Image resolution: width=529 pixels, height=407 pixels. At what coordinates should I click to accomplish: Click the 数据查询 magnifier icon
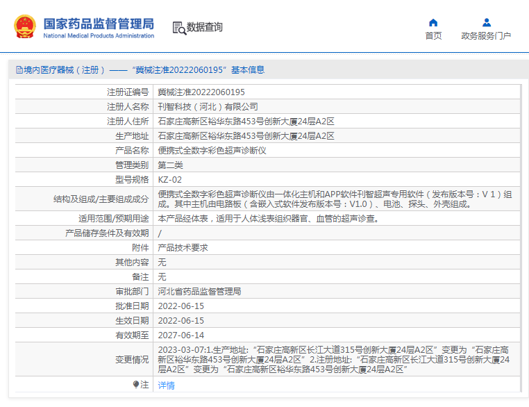point(179,28)
